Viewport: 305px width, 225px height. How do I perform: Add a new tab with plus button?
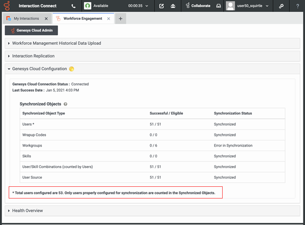(x=120, y=18)
